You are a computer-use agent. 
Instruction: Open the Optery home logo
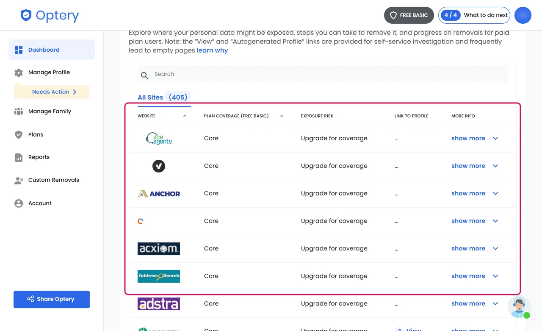[50, 16]
